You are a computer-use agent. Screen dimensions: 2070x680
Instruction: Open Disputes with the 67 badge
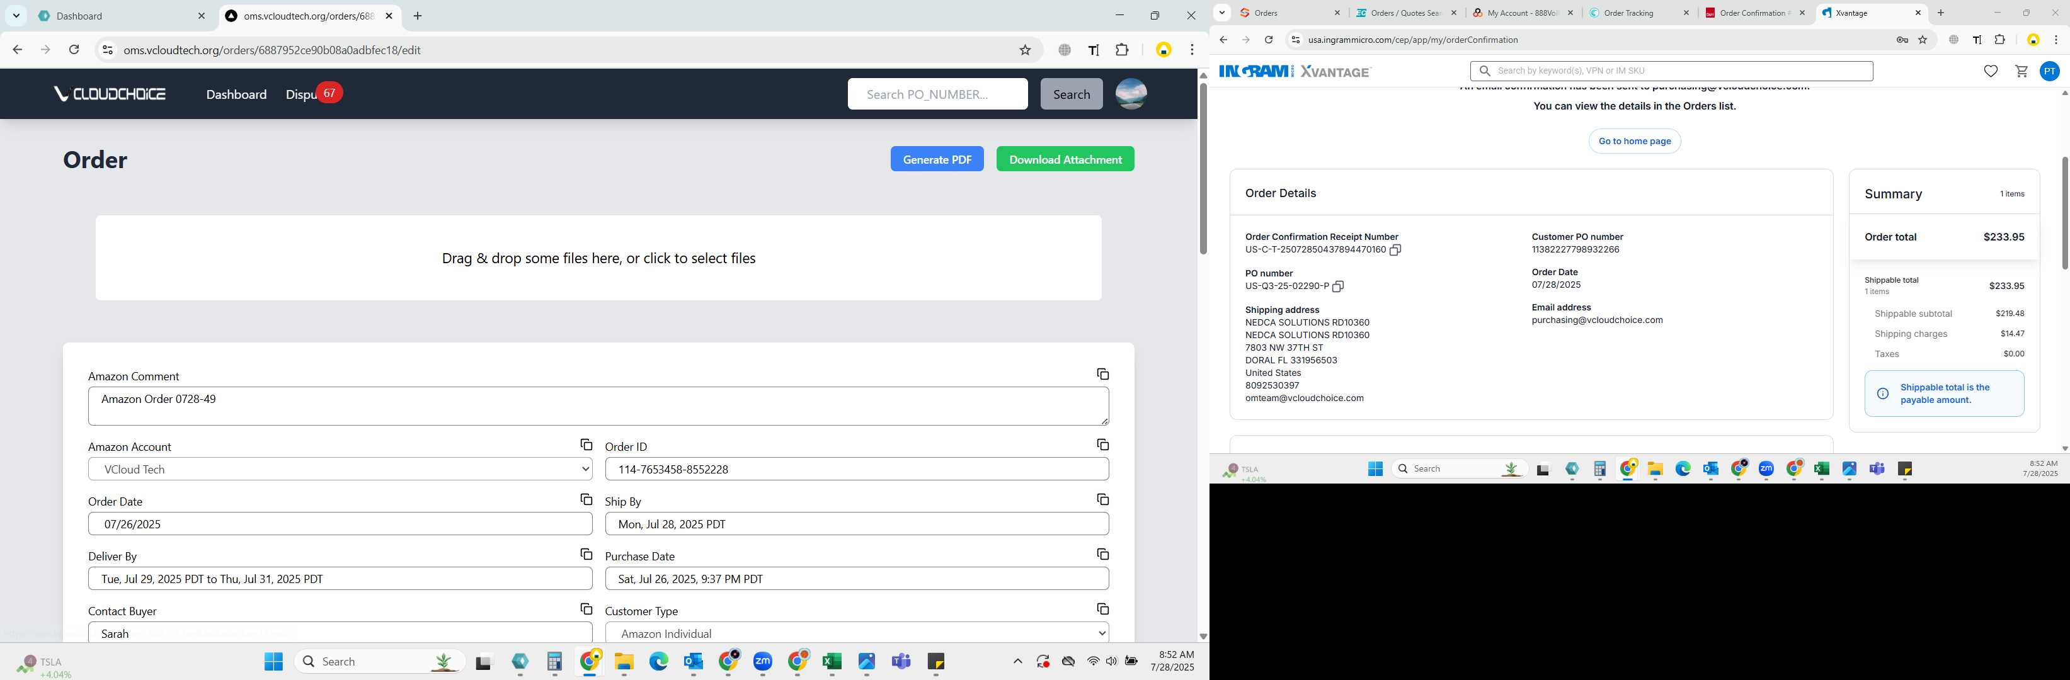coord(313,94)
